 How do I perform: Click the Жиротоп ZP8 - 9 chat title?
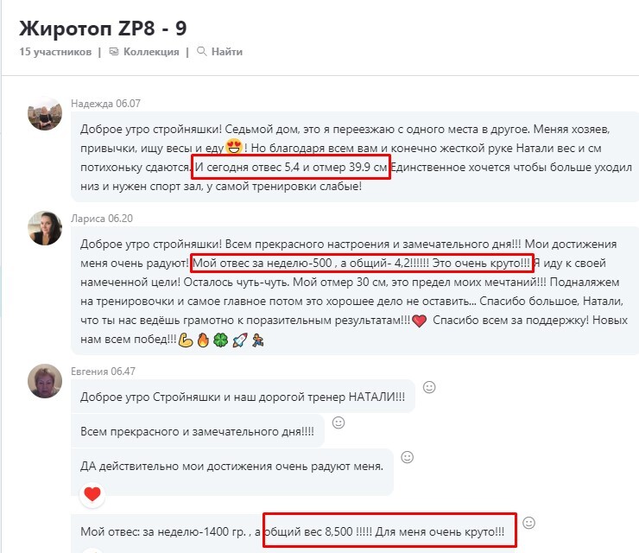(x=103, y=29)
